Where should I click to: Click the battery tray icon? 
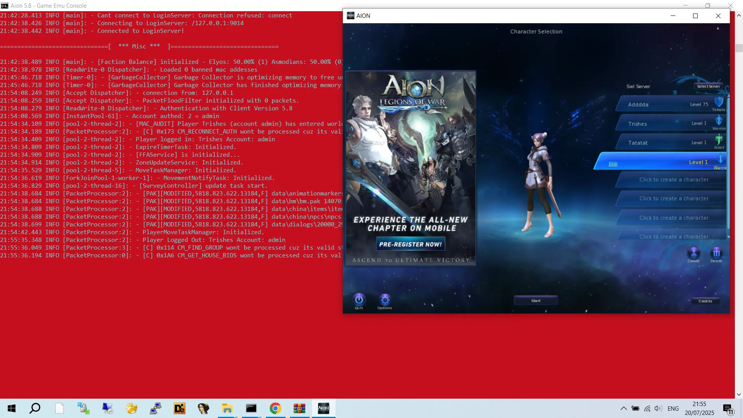coord(635,408)
